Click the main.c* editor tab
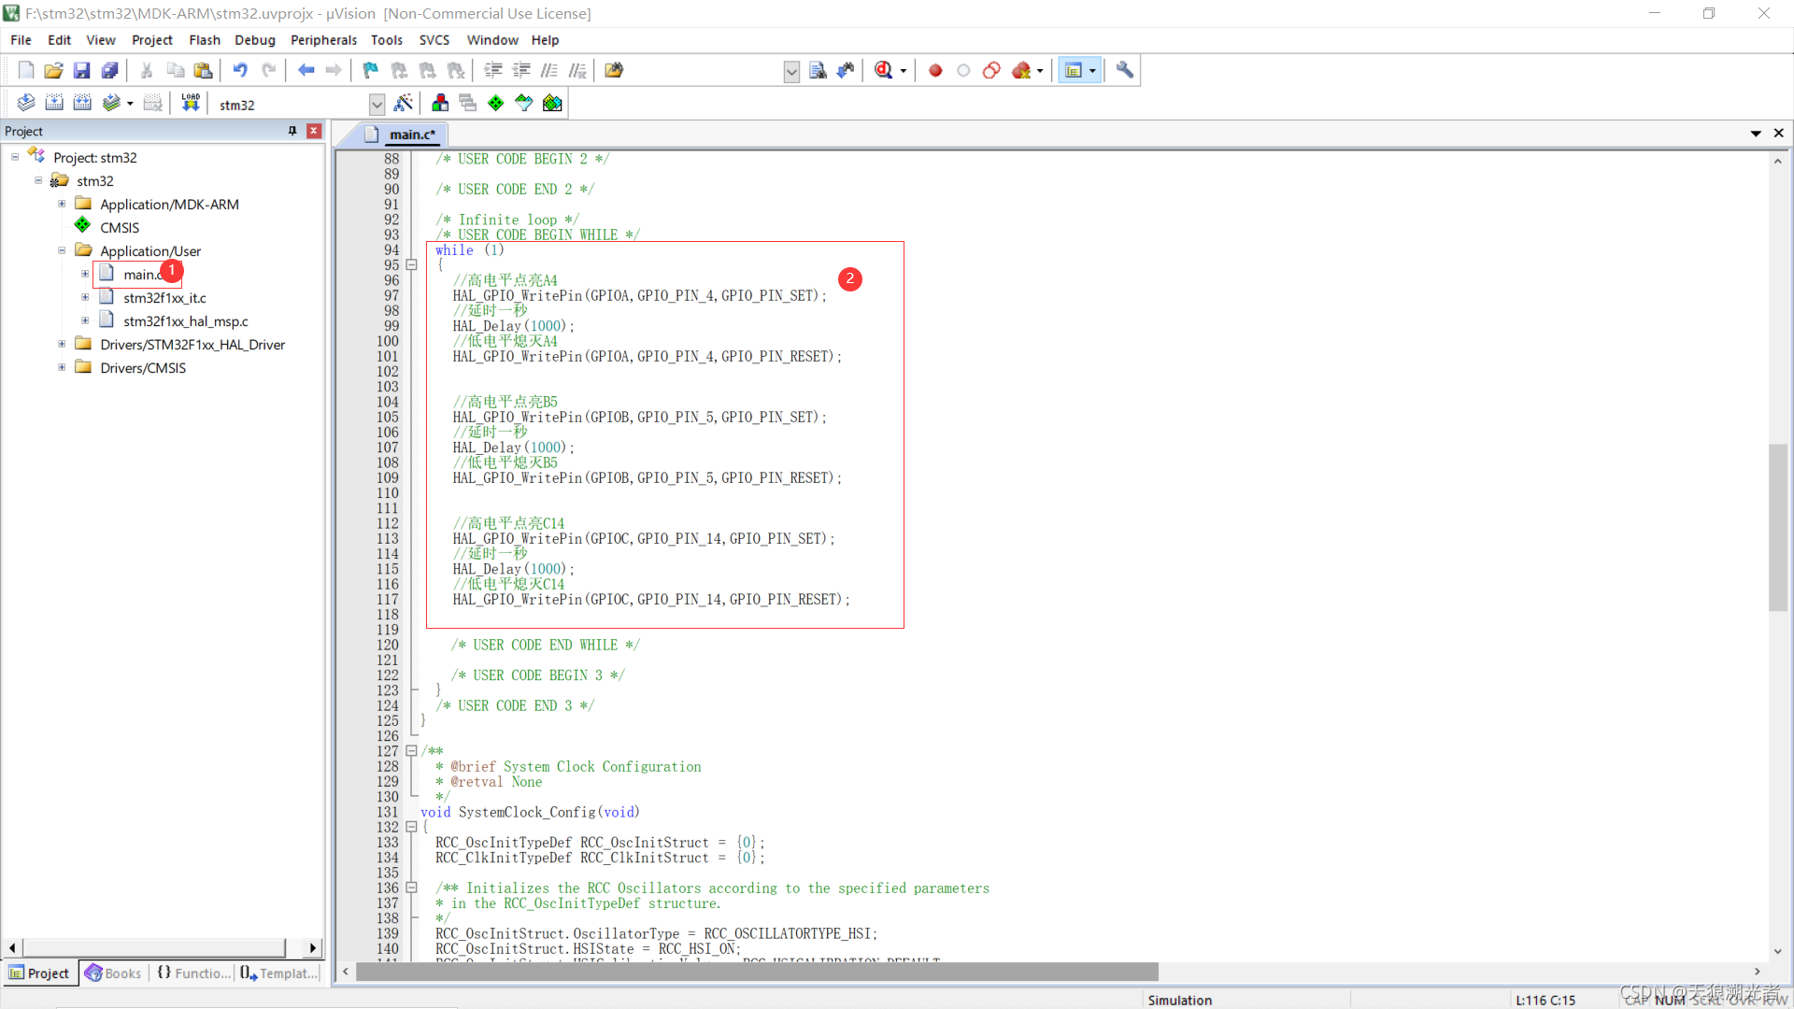This screenshot has height=1009, width=1794. pos(411,135)
